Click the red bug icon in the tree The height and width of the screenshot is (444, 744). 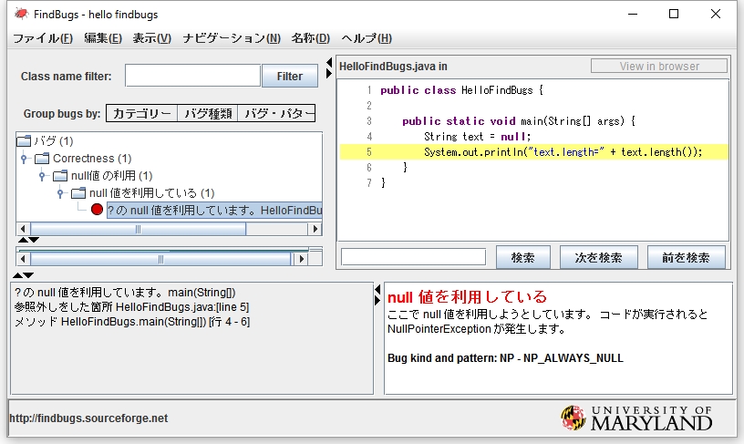point(98,210)
